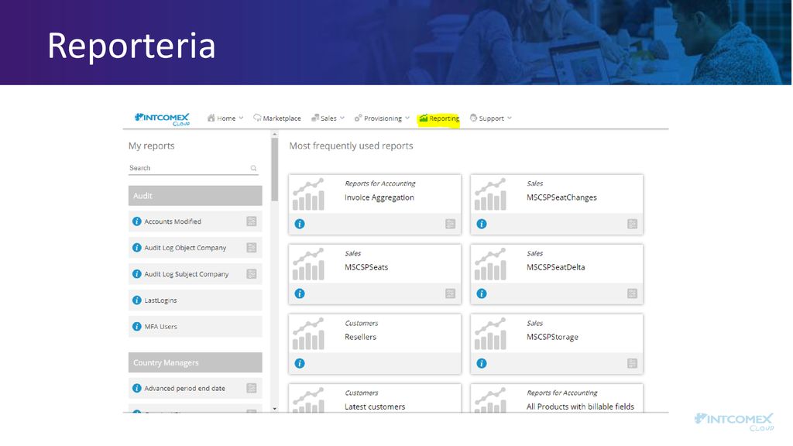
Task: Click the MFA Users info icon
Action: (x=136, y=327)
